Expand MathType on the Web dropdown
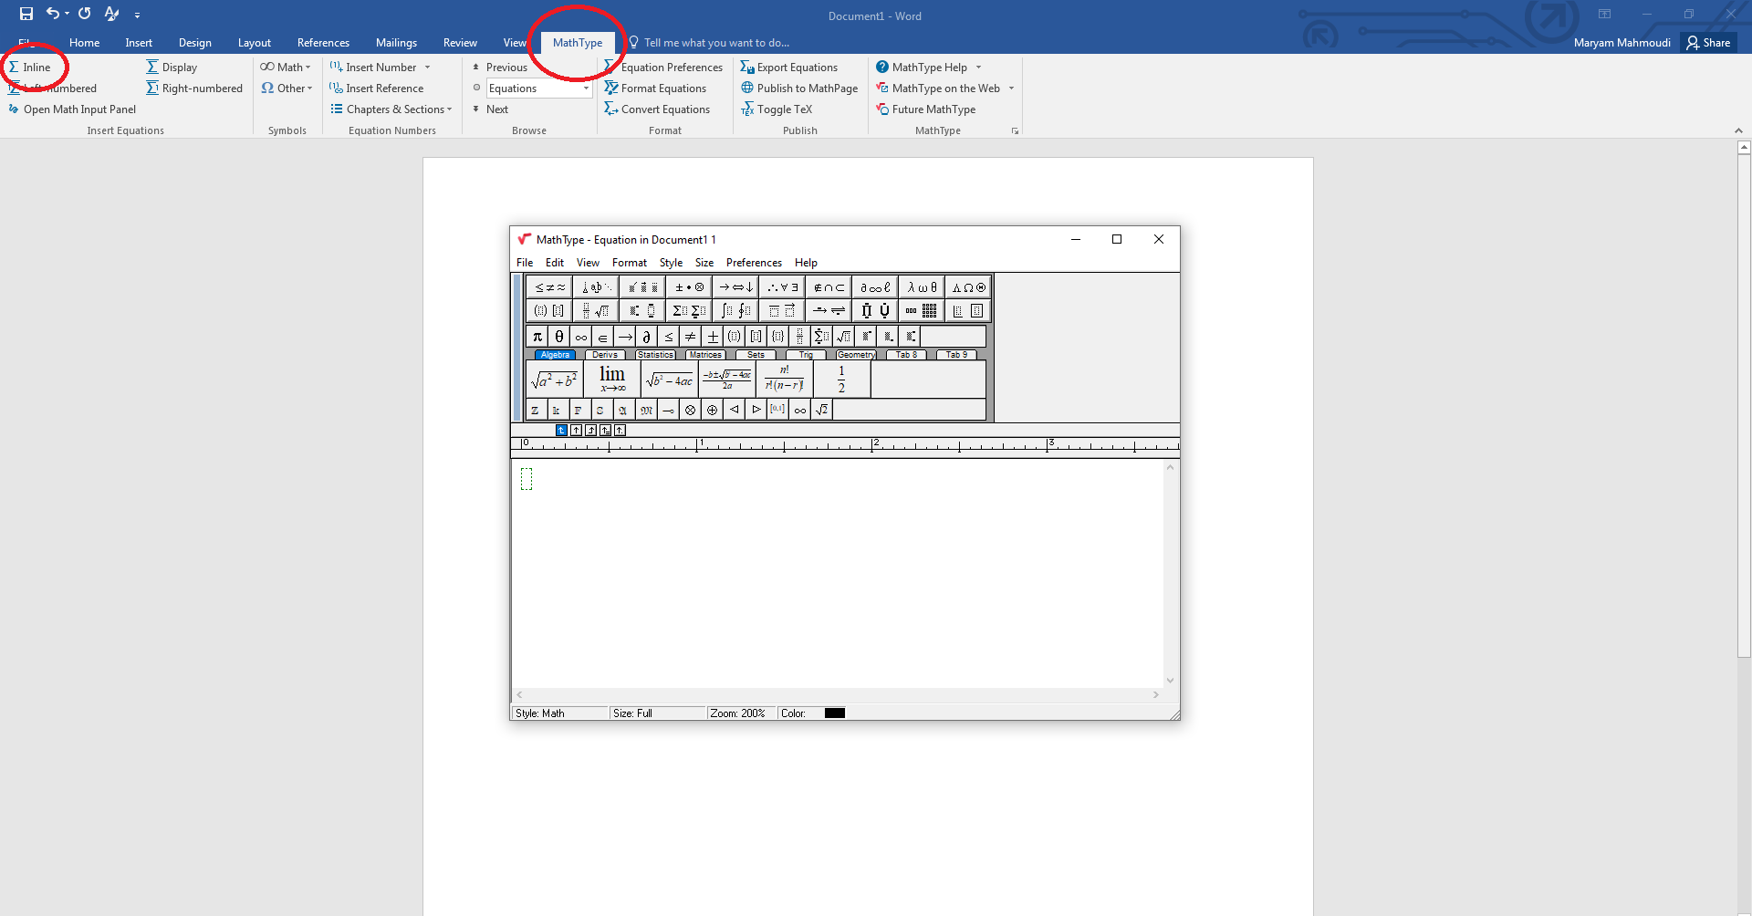 [x=1011, y=88]
